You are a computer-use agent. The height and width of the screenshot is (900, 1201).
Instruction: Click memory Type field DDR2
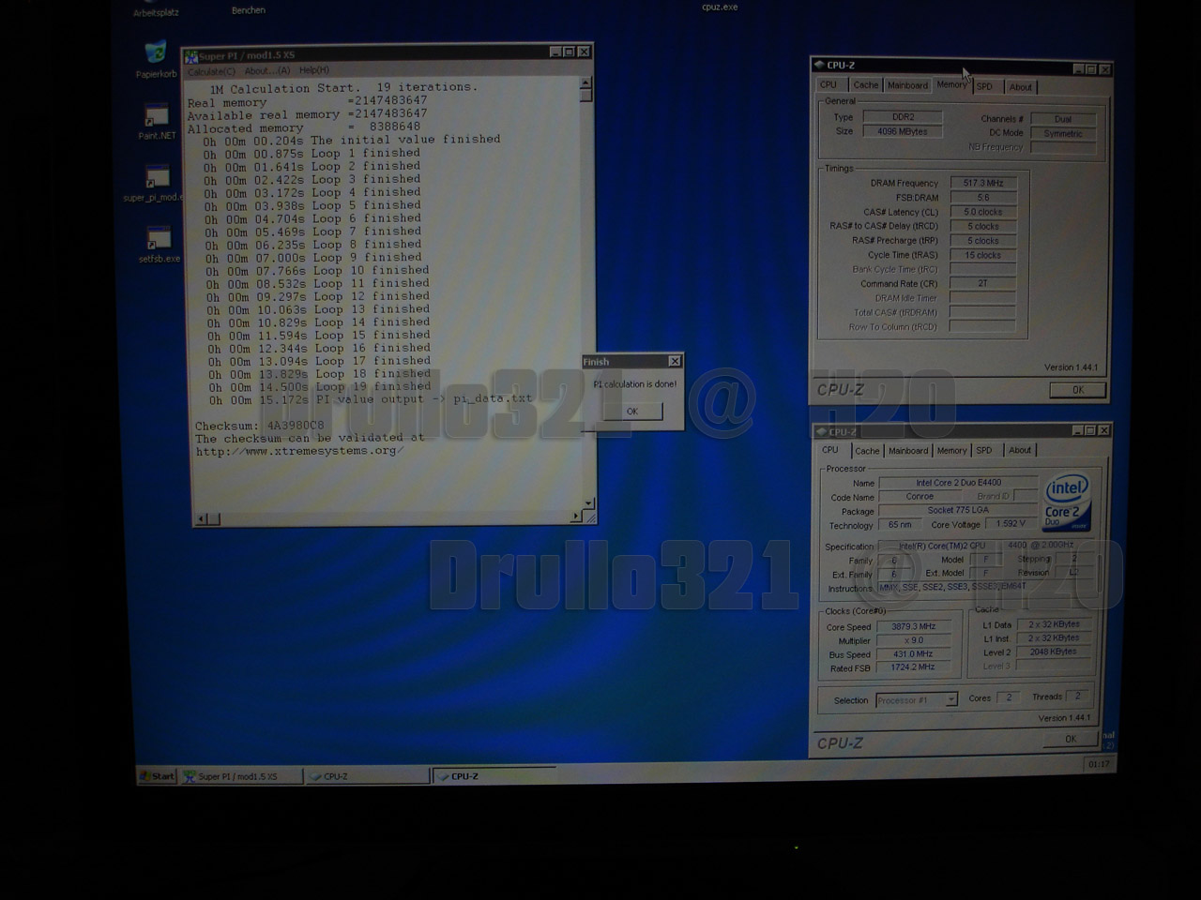tap(903, 117)
